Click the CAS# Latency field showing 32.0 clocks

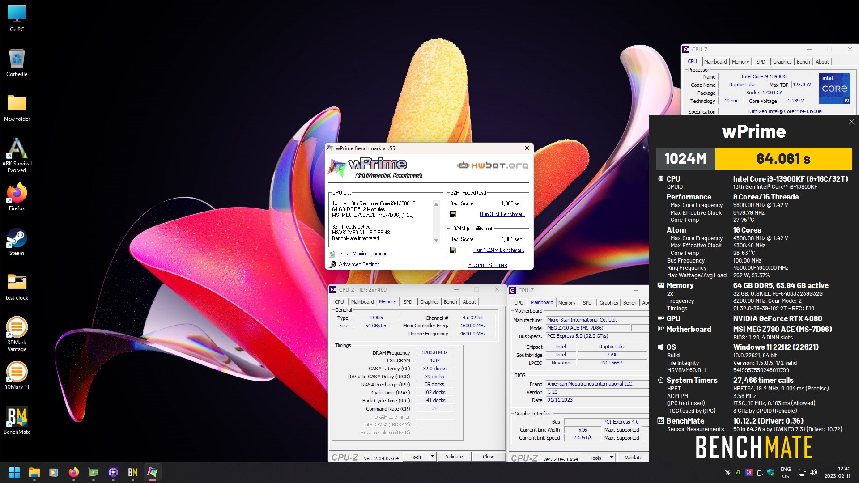tap(434, 369)
